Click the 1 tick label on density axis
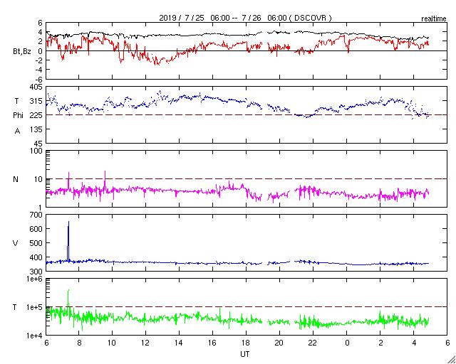Screen dimensions: 456x364 point(40,208)
